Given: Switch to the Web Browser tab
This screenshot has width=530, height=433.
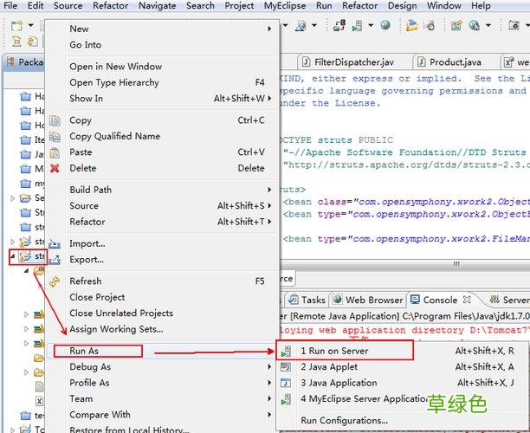Looking at the screenshot, I should coord(368,300).
